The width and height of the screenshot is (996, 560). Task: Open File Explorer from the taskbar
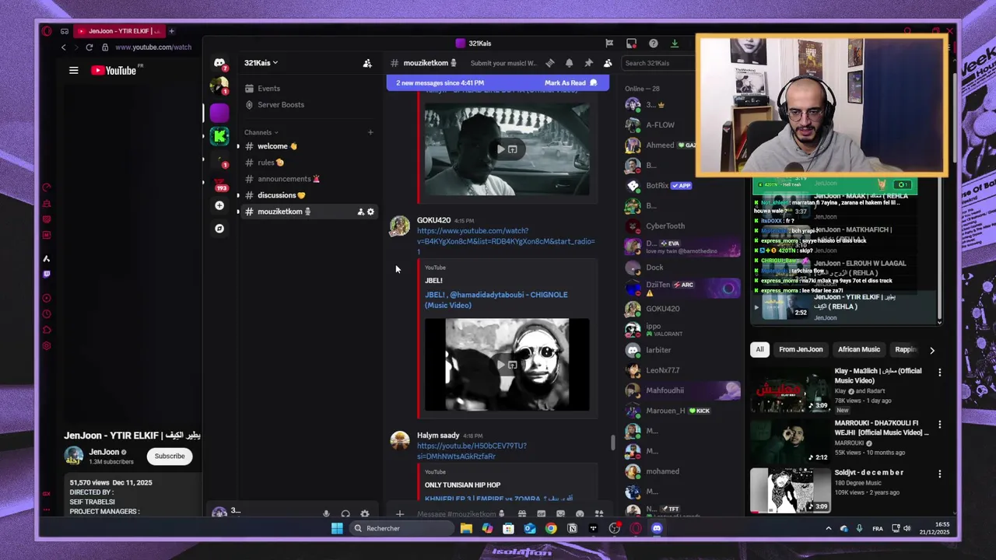pyautogui.click(x=466, y=529)
